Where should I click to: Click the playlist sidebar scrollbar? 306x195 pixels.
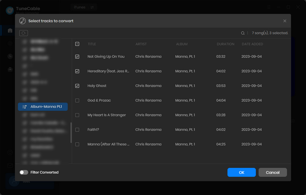(x=71, y=133)
